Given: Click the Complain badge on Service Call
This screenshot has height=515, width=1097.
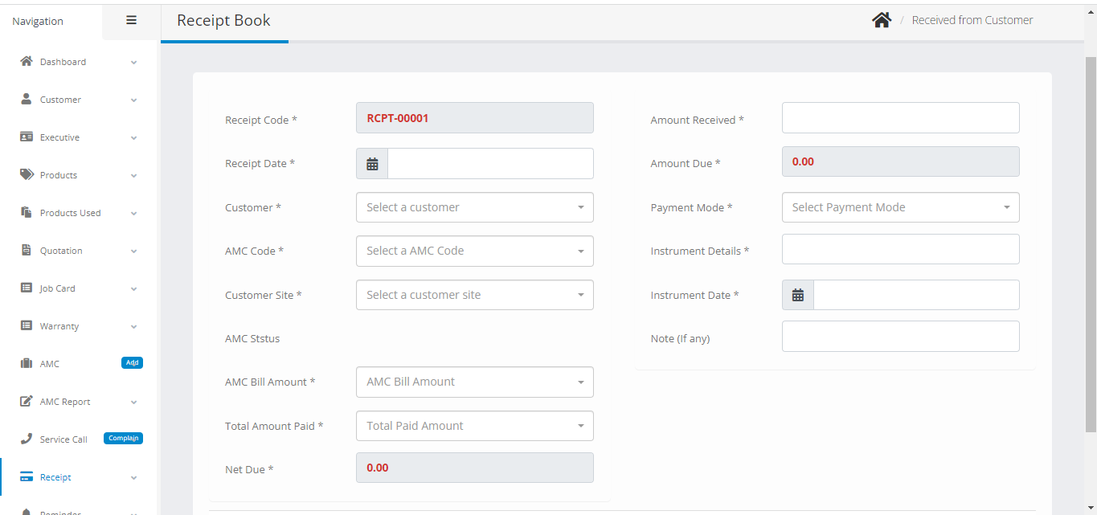Looking at the screenshot, I should point(123,438).
